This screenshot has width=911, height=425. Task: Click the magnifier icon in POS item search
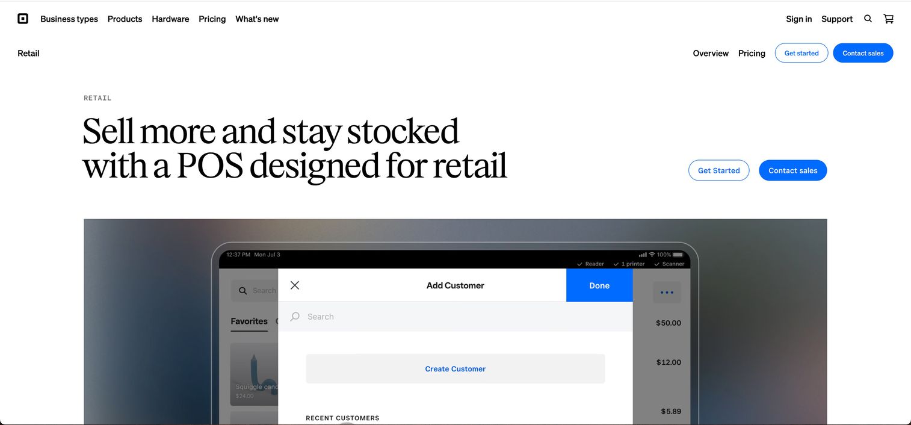click(243, 291)
